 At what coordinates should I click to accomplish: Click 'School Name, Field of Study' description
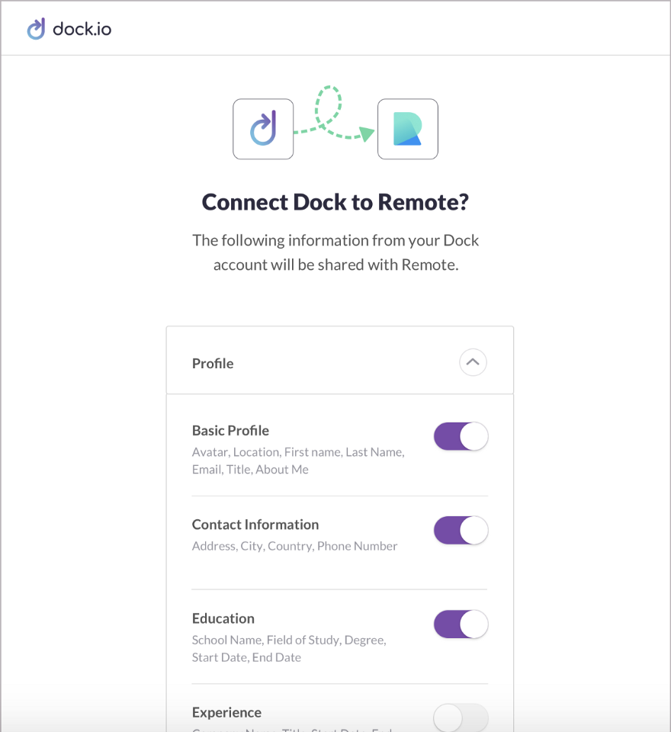coord(289,648)
